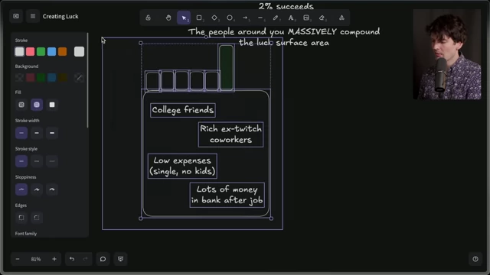Set edges to sharp
Image resolution: width=490 pixels, height=275 pixels.
21,218
